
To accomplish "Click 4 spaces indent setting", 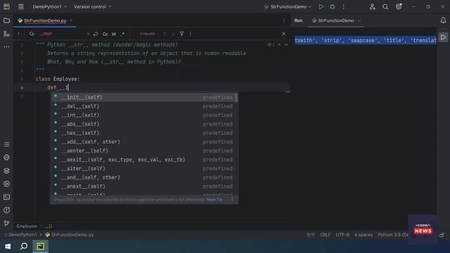I will (x=364, y=235).
